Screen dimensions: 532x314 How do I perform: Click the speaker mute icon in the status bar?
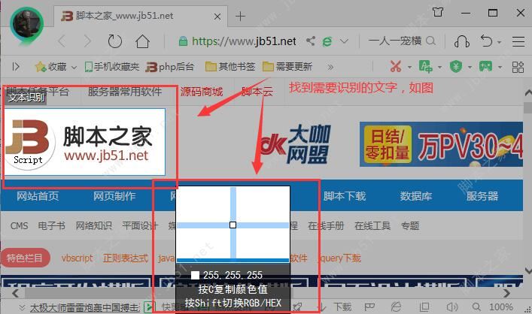click(452, 307)
